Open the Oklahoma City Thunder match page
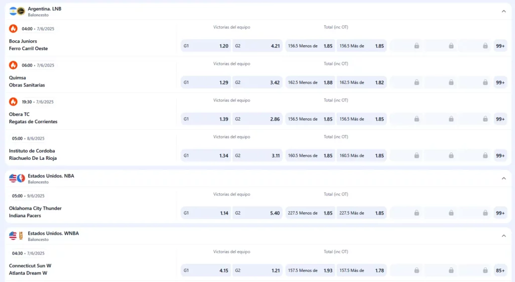 [x=35, y=208]
